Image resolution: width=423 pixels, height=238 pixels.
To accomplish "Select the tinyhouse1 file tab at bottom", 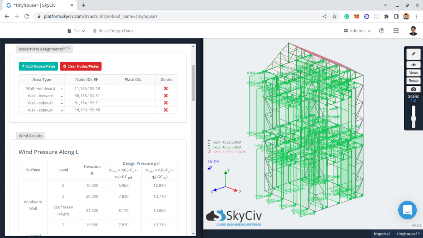I will [x=408, y=234].
